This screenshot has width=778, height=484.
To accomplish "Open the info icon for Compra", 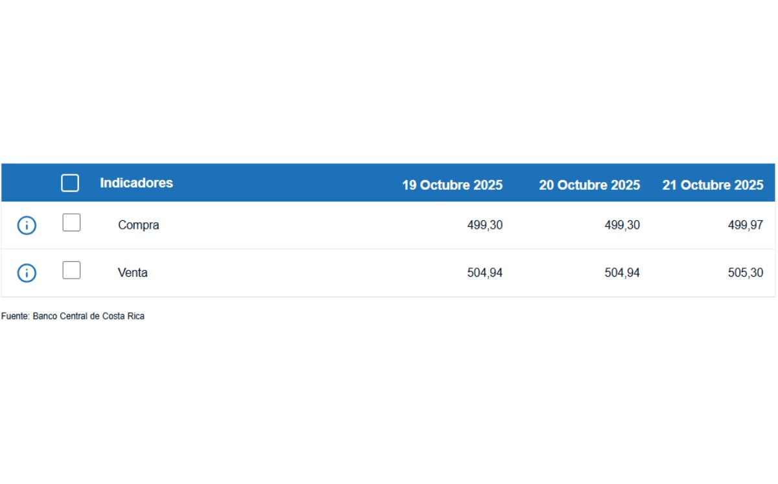I will 27,225.
